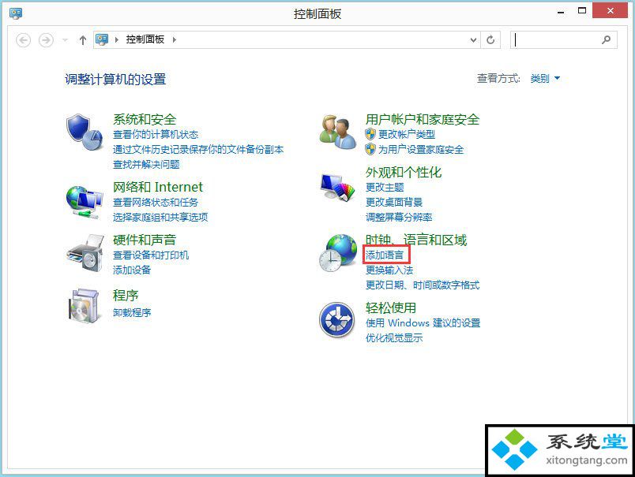Close the 控制面板 window
This screenshot has width=635, height=477.
(x=610, y=10)
